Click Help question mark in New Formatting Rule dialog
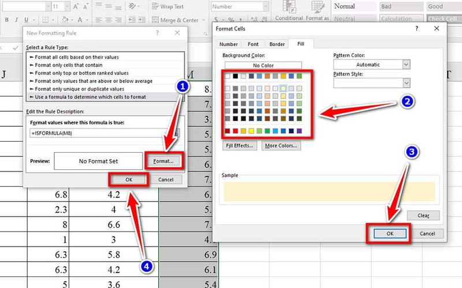Screen dimensions: 462x288 point(157,33)
